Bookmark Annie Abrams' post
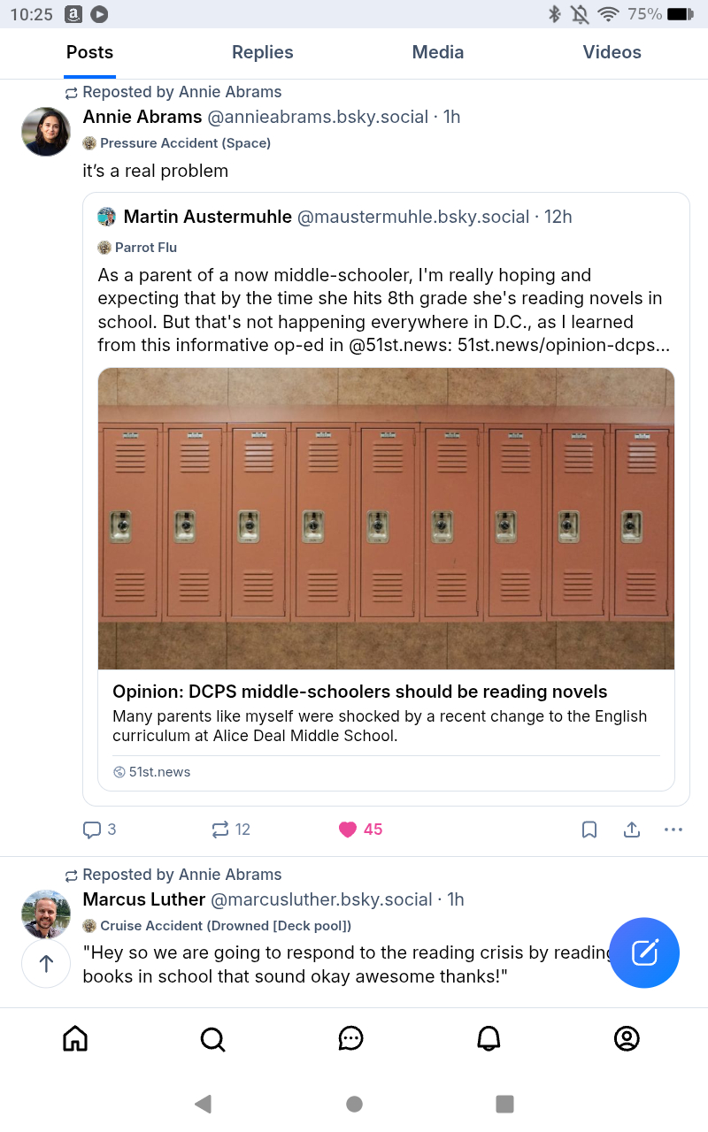Image resolution: width=708 pixels, height=1132 pixels. tap(589, 830)
